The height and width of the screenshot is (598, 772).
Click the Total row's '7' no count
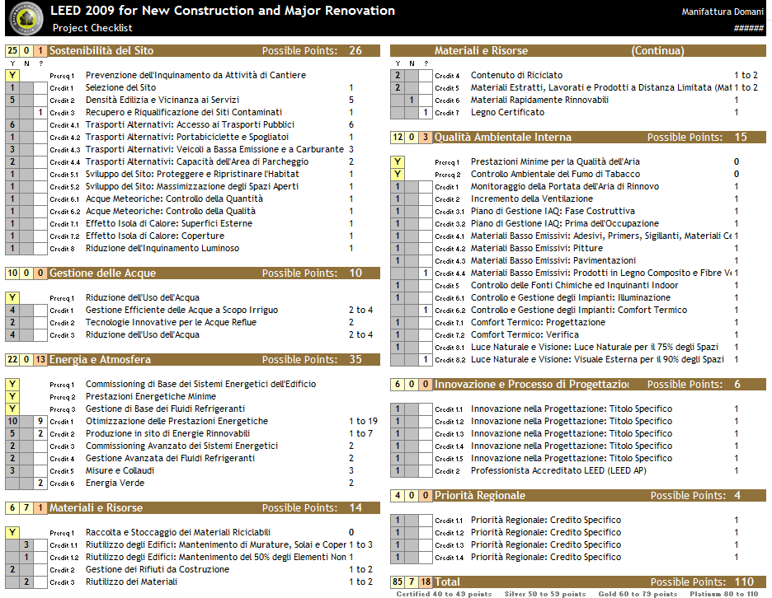412,582
